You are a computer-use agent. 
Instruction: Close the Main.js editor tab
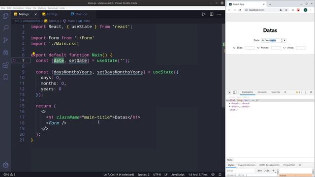(x=35, y=14)
